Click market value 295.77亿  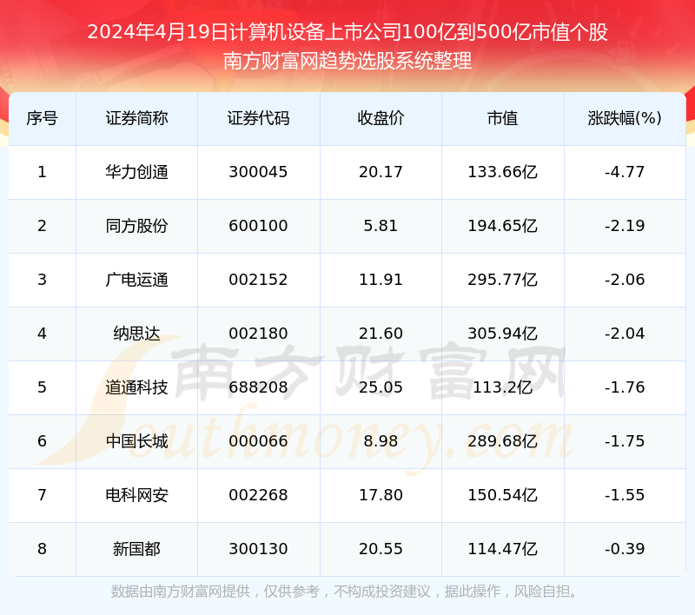pos(503,280)
